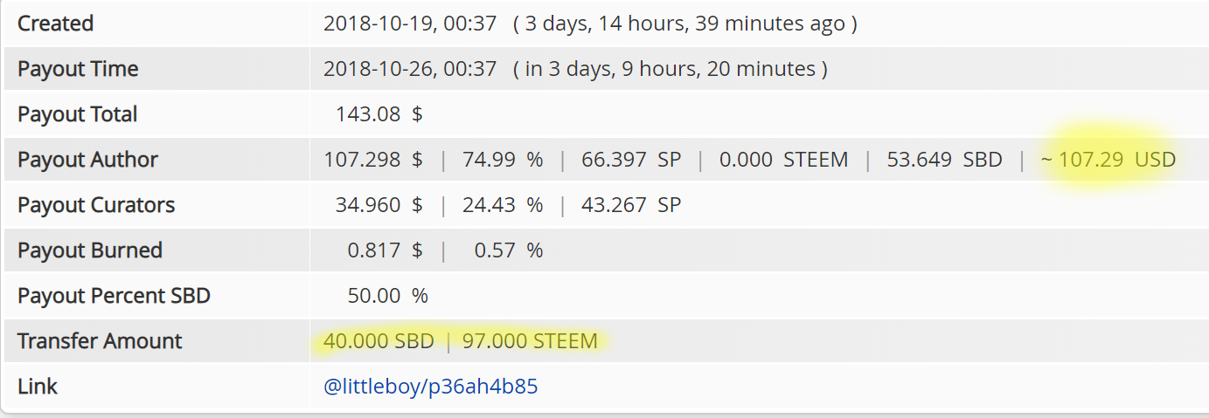Viewport: 1209px width, 418px height.
Task: Click the Created row label
Action: pos(55,24)
